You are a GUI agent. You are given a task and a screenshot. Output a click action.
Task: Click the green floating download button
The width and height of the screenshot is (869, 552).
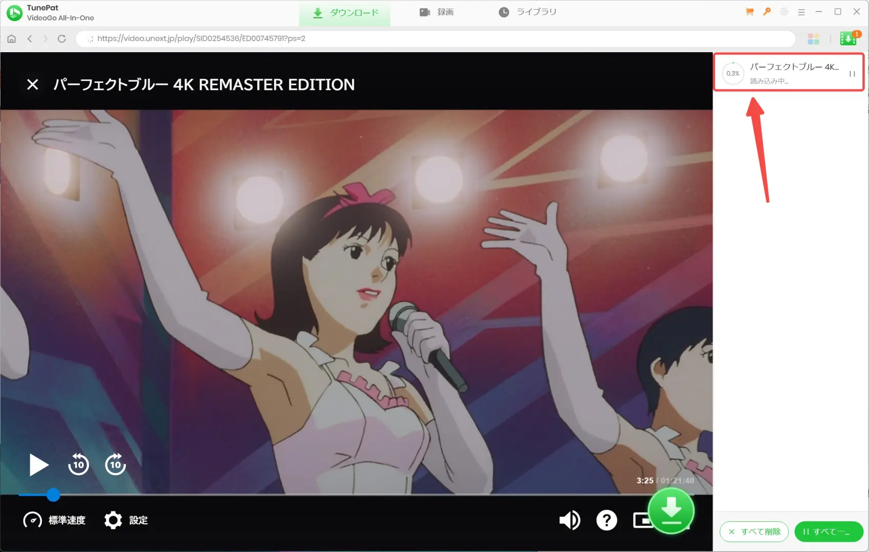click(x=671, y=511)
